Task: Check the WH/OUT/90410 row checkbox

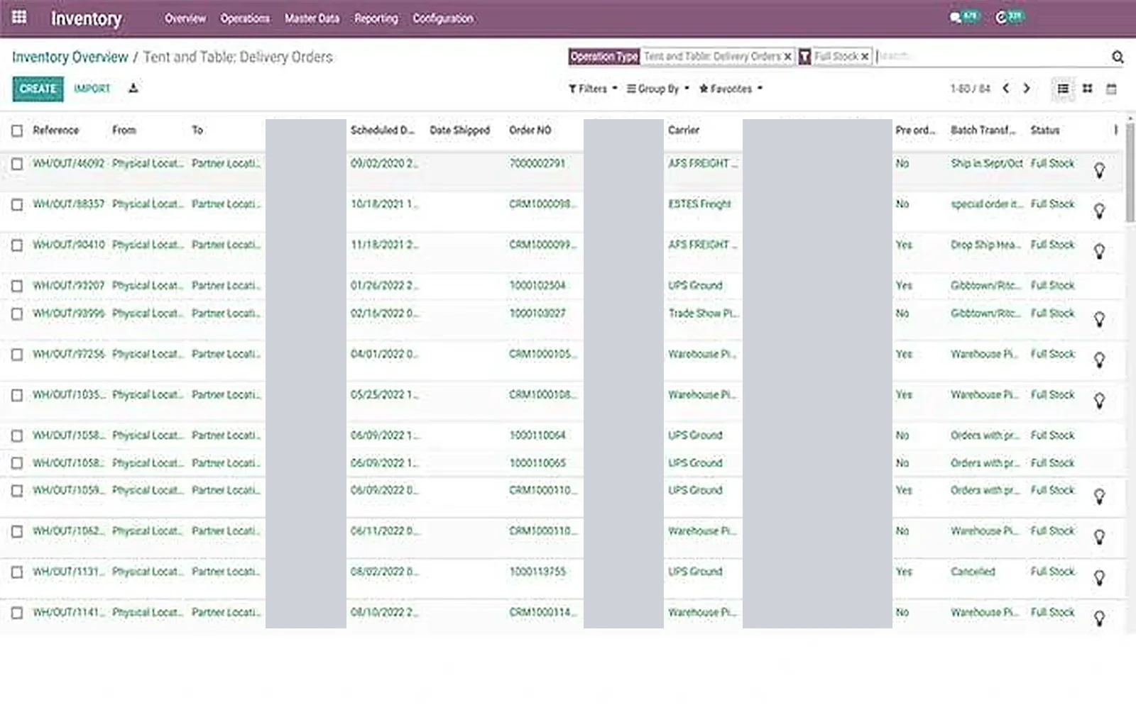Action: tap(17, 245)
